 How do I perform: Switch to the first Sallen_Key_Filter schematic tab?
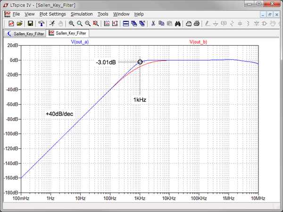[25, 33]
